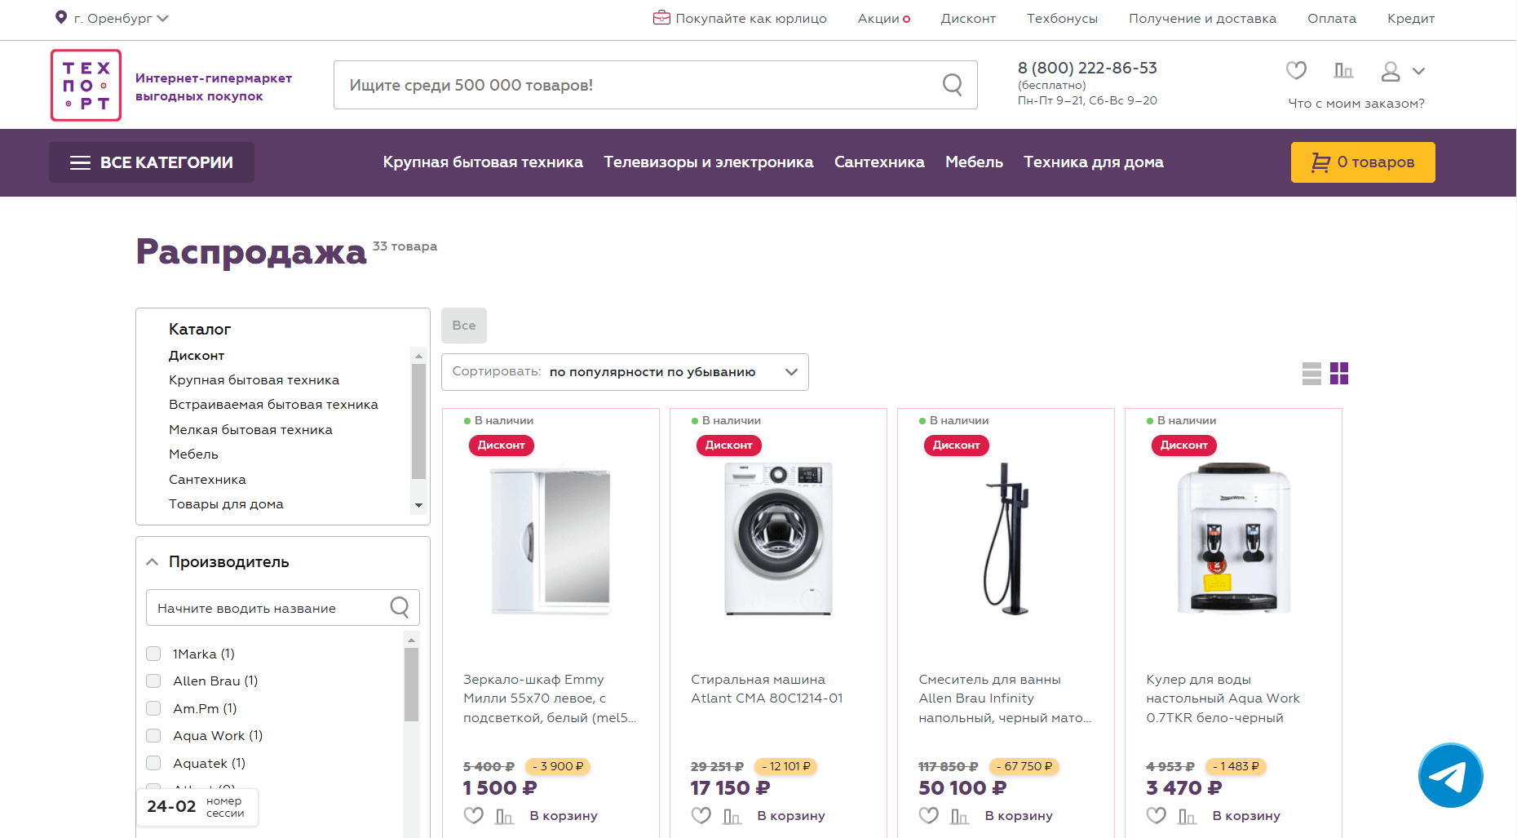This screenshot has width=1517, height=838.
Task: Open the Telegram chat button
Action: (x=1450, y=775)
